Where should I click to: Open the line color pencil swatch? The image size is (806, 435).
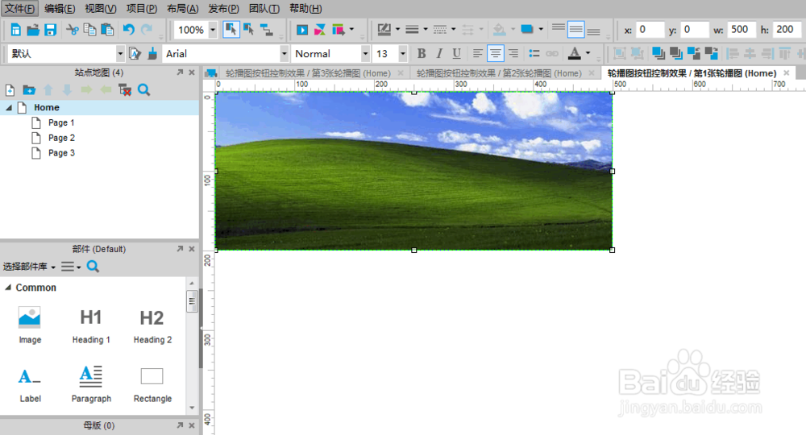coord(384,29)
